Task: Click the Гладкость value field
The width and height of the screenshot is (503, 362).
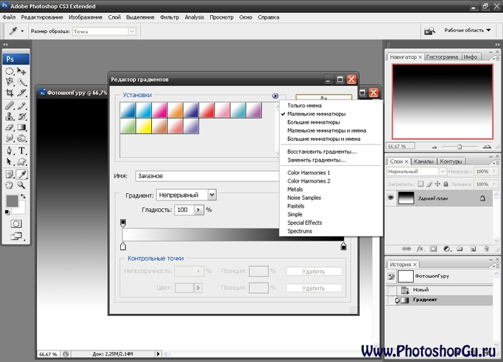Action: [x=184, y=210]
